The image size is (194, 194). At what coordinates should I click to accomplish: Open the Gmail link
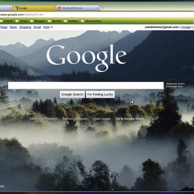(37, 27)
